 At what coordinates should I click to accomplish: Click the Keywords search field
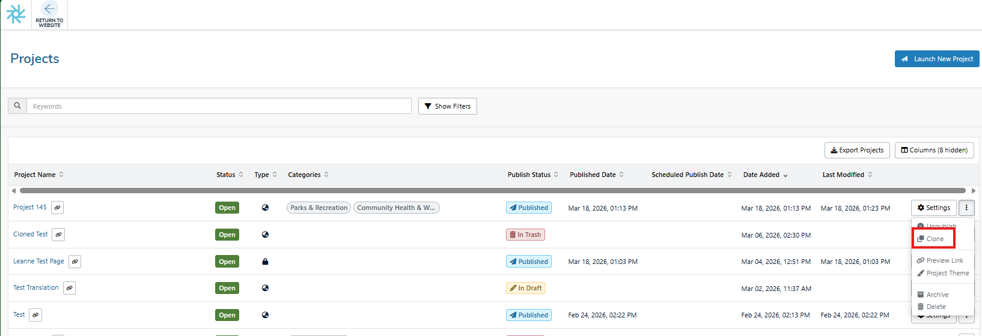[x=219, y=106]
